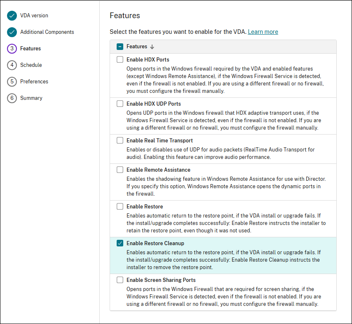Enable the HDX Ports checkbox
352x324 pixels.
pyautogui.click(x=120, y=59)
